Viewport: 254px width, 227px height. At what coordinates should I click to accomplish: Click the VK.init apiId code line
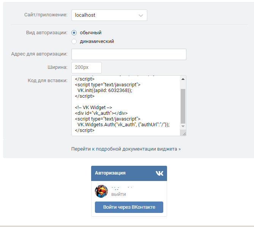pyautogui.click(x=105, y=90)
